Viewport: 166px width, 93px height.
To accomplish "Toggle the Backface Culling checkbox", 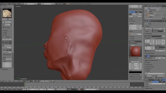I will [x=130, y=58].
